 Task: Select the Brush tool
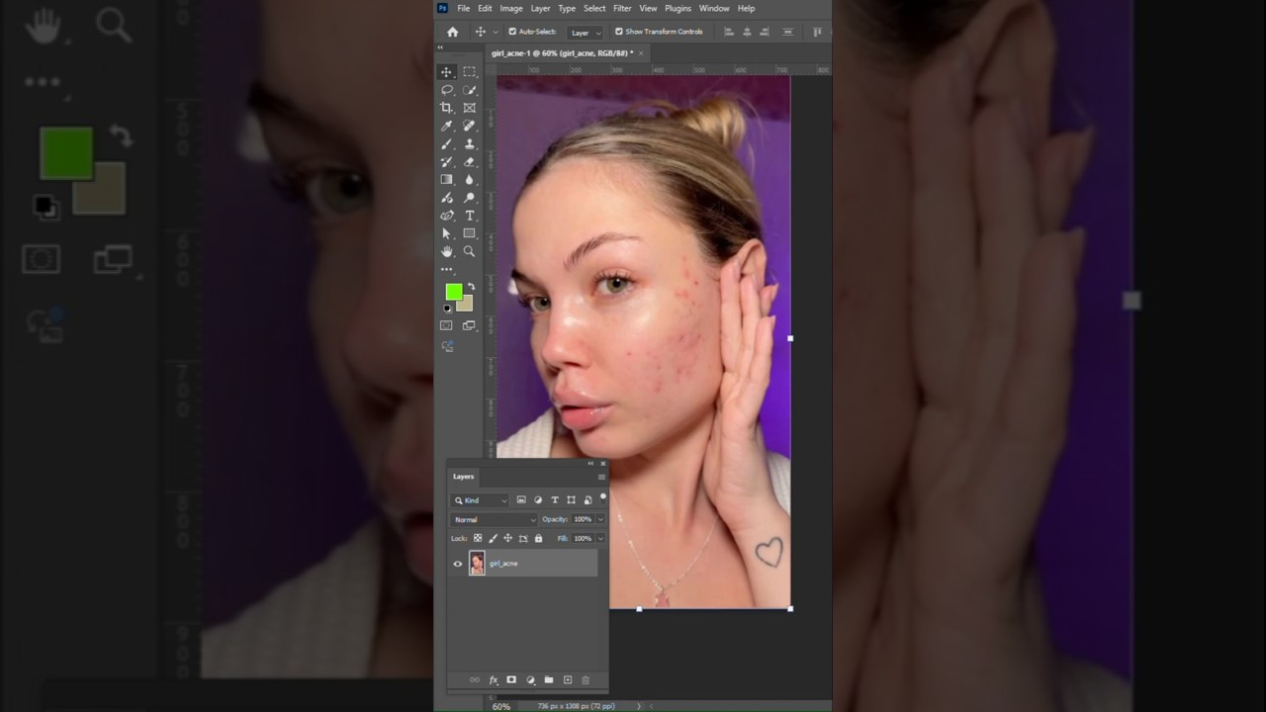click(447, 143)
